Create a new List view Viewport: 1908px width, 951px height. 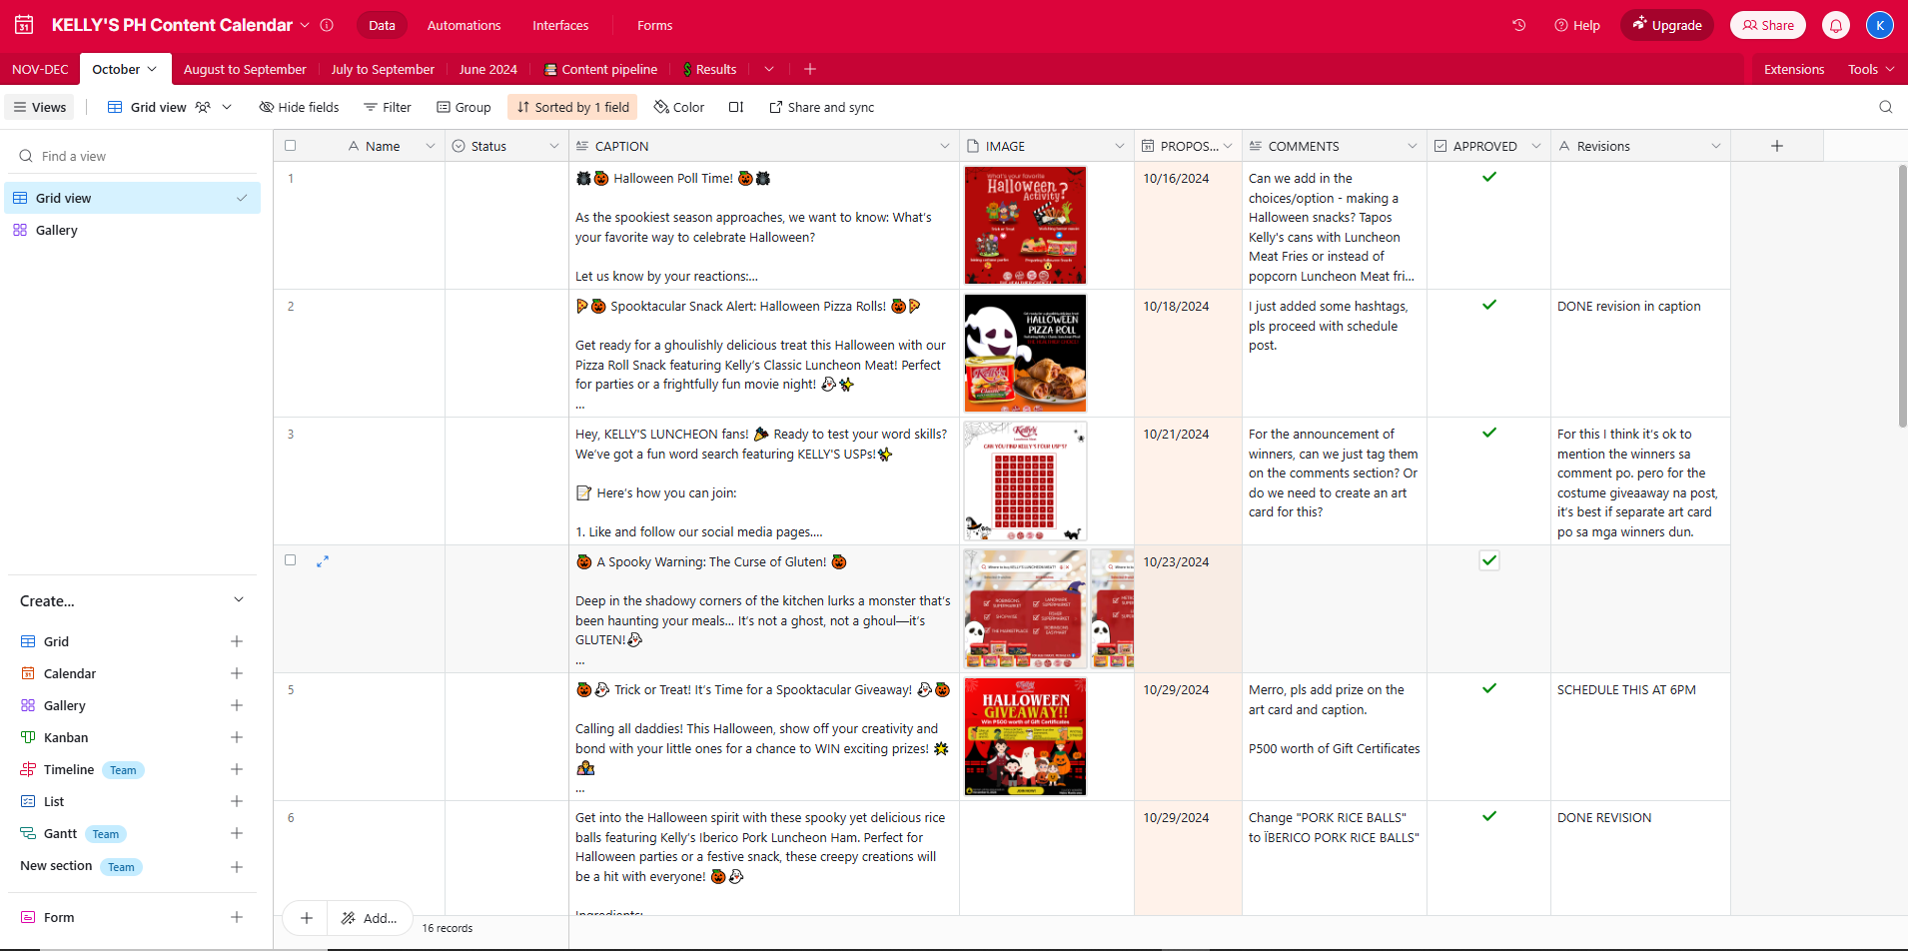coord(237,801)
